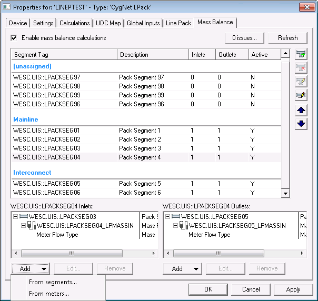Click the window icon in title bar

click(x=6, y=7)
